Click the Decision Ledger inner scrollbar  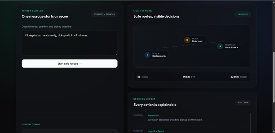[x=250, y=123]
